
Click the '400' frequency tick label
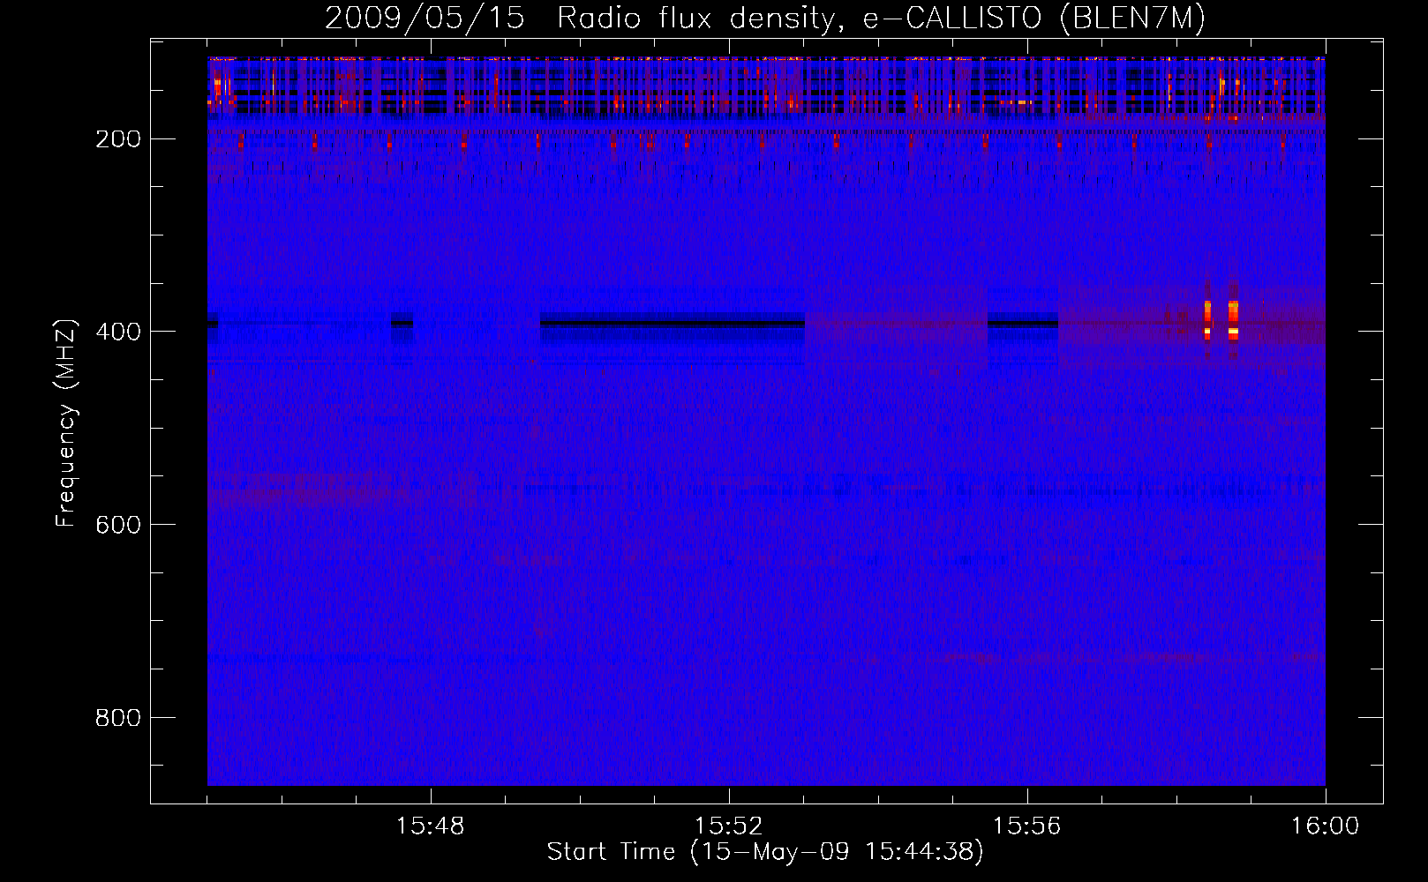(118, 332)
